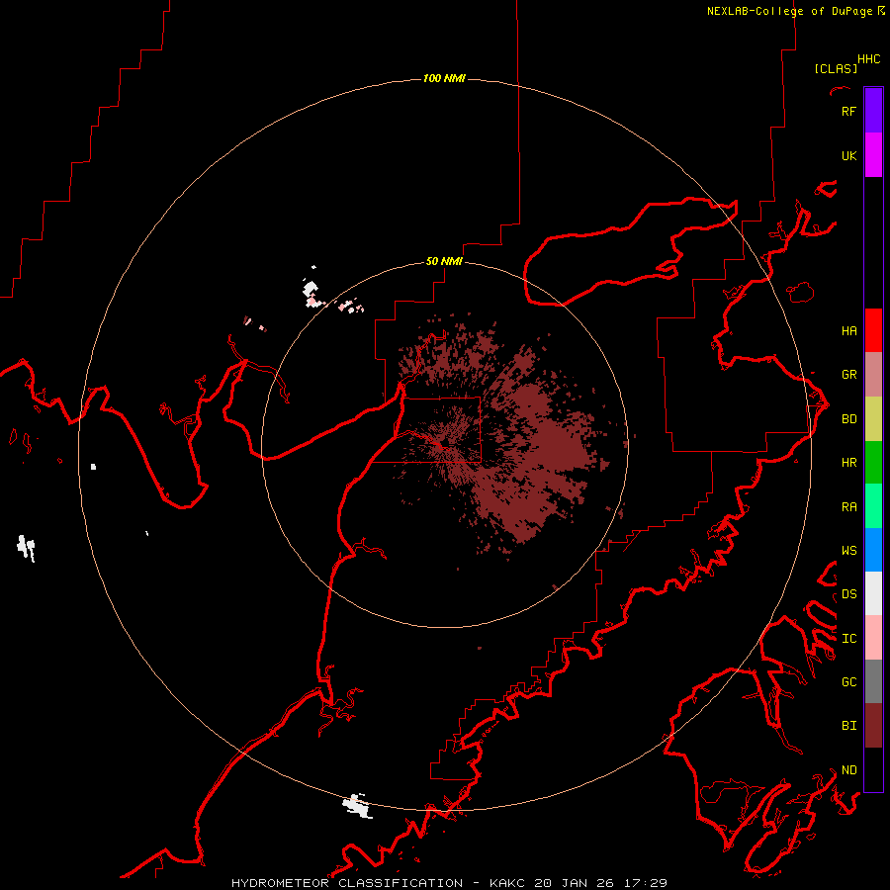Click the [CLAS] unit label
Screen dimensions: 890x890
[x=836, y=68]
